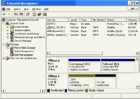Select the Computer Management (Local) root node
Image resolution: width=140 pixels, height=99 pixels.
tap(22, 20)
